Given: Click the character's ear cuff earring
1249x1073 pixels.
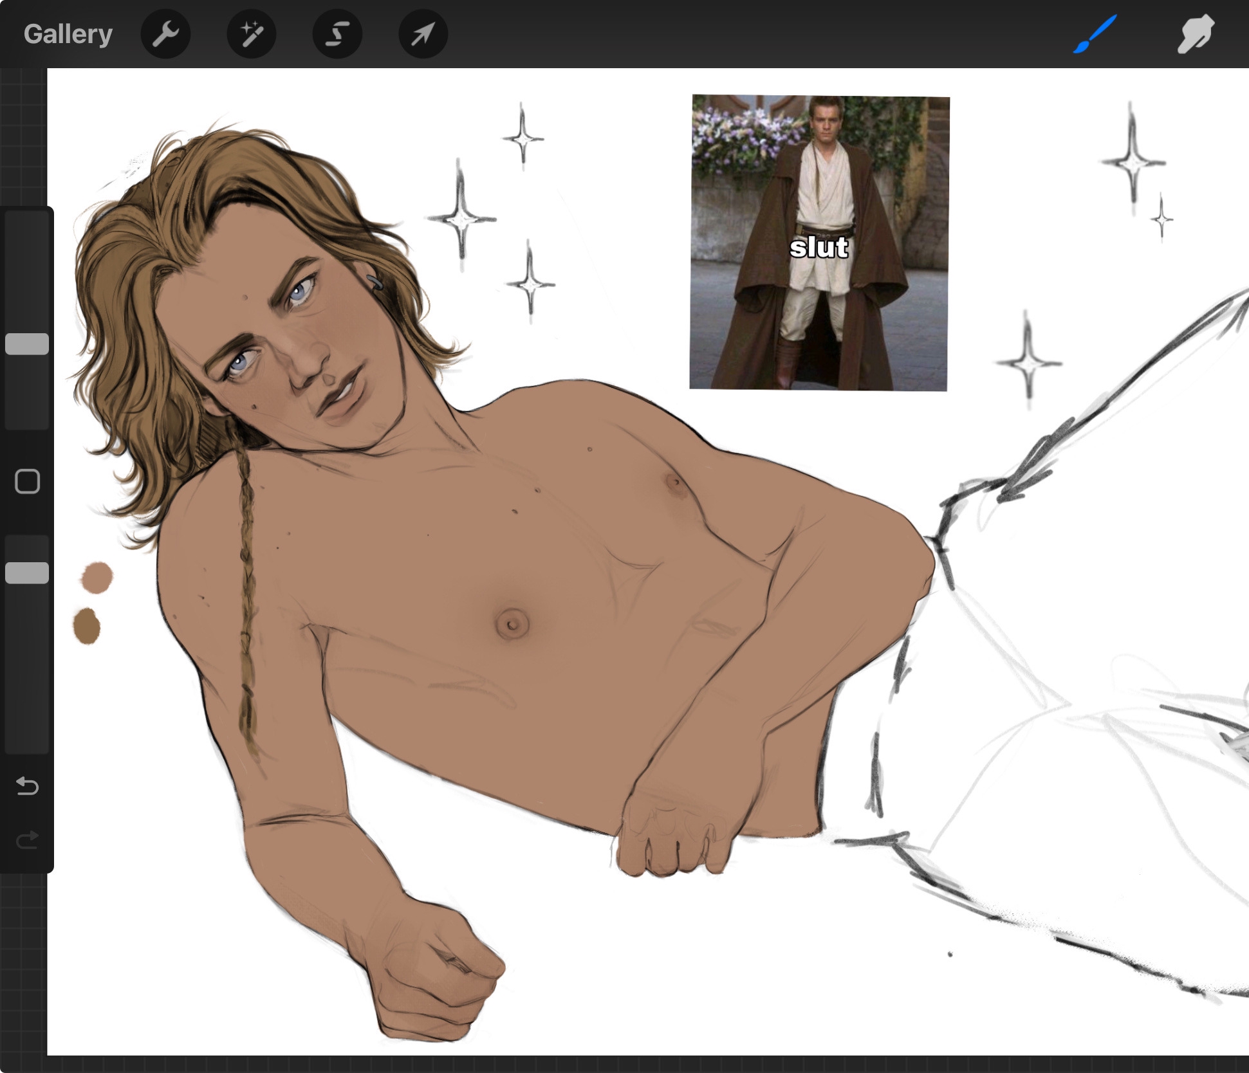Looking at the screenshot, I should click(375, 282).
